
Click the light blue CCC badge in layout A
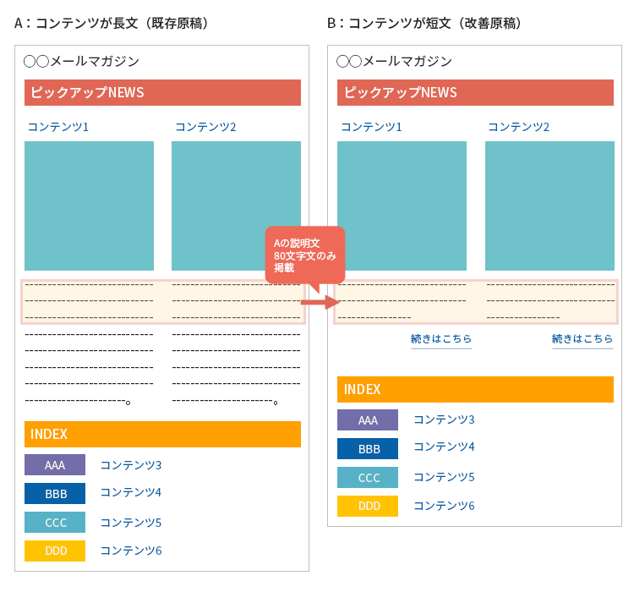tap(55, 523)
